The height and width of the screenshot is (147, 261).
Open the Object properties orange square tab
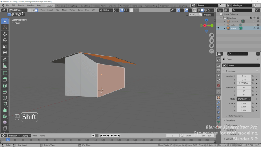(x=218, y=98)
